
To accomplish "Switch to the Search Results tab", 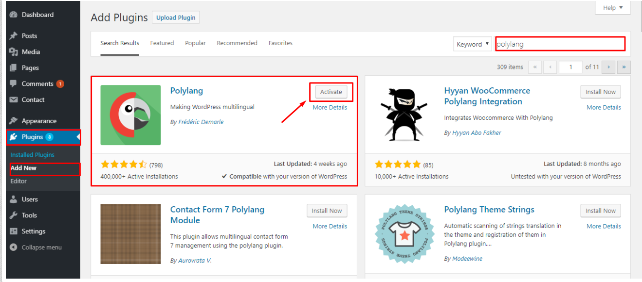I will pos(120,43).
